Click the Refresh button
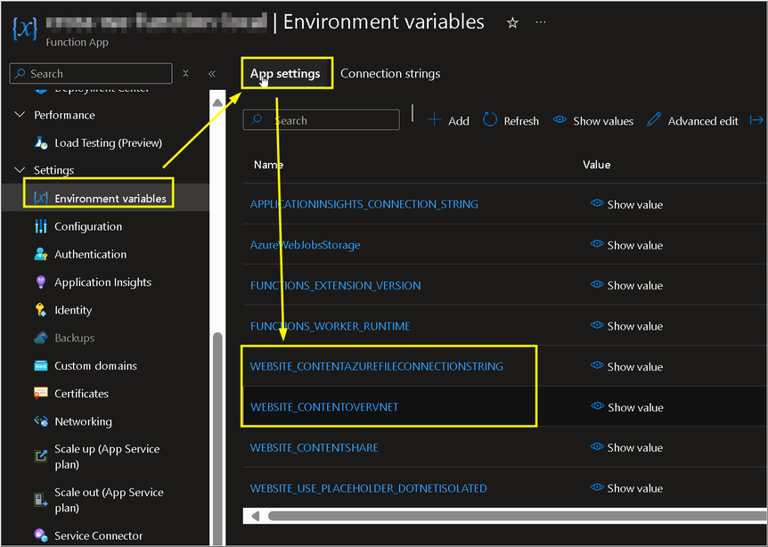768x547 pixels. (511, 121)
